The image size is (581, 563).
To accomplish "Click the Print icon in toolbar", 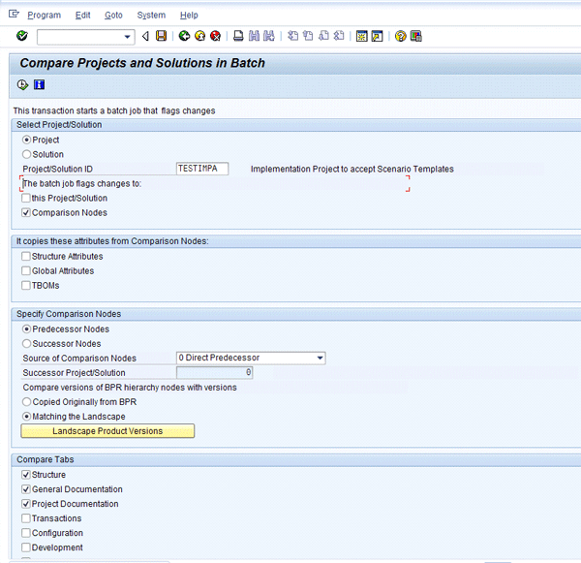I will pyautogui.click(x=238, y=37).
